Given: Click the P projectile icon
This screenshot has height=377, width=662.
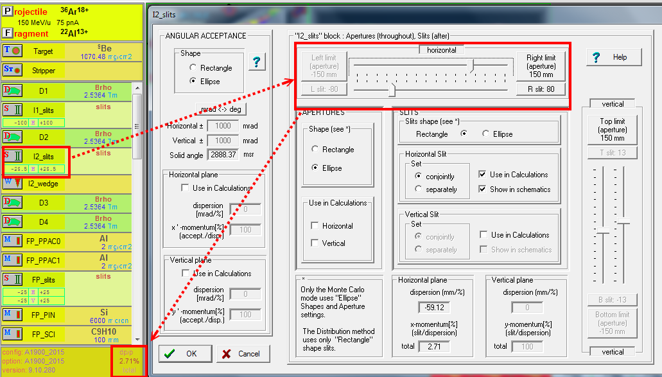Looking at the screenshot, I should tap(8, 12).
